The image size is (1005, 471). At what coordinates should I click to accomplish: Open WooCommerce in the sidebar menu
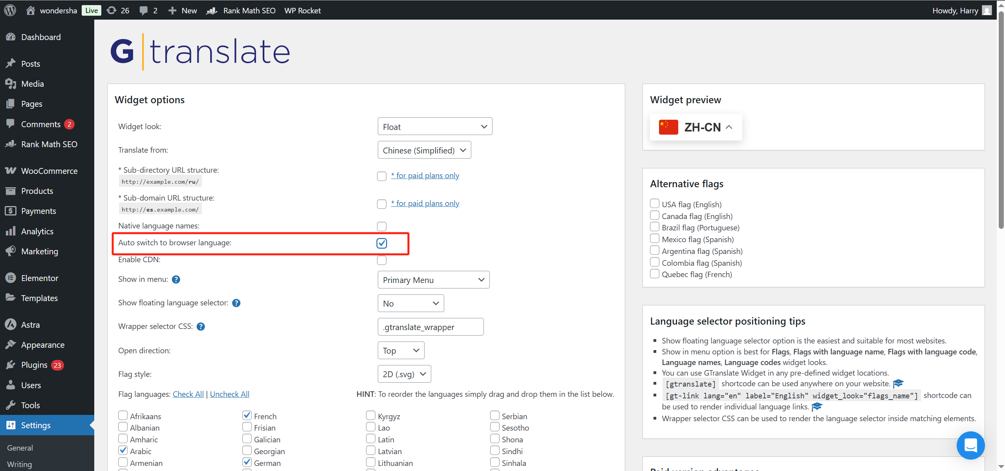point(49,171)
